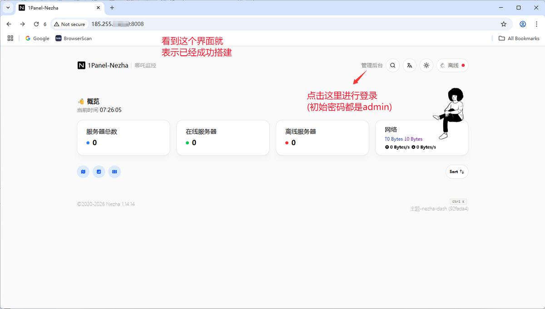The width and height of the screenshot is (545, 309).
Task: Click the 管理后台 login link
Action: coord(372,65)
